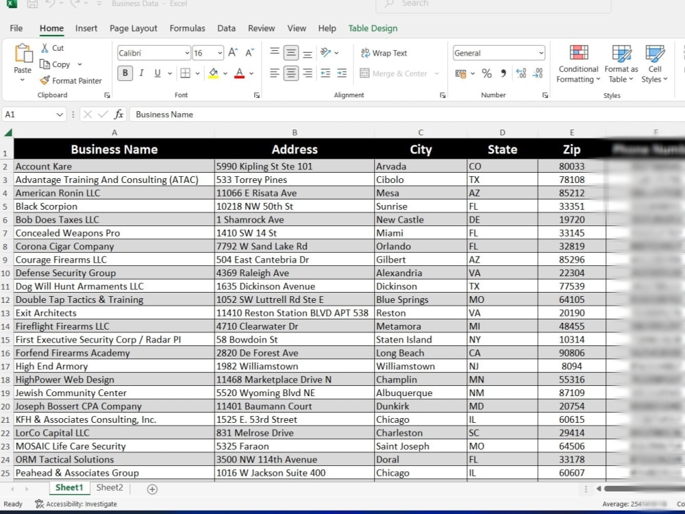This screenshot has width=685, height=514.
Task: Open the File menu
Action: click(16, 28)
